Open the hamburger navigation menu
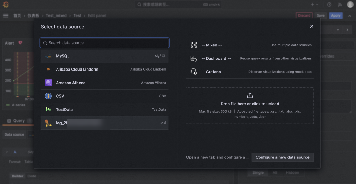Viewport: 356px width, 184px height. point(6,15)
